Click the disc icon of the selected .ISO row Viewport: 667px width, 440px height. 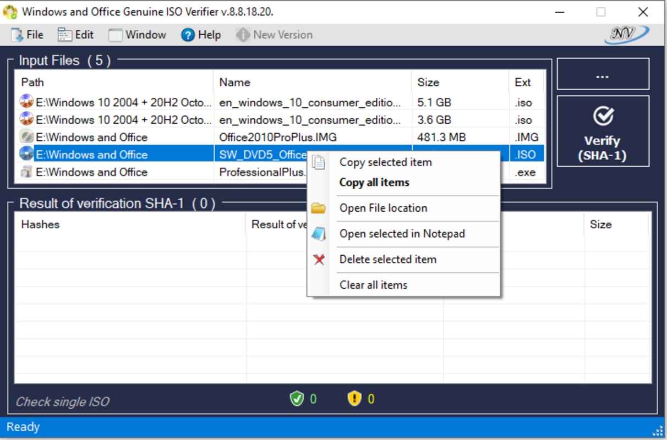[x=26, y=154]
